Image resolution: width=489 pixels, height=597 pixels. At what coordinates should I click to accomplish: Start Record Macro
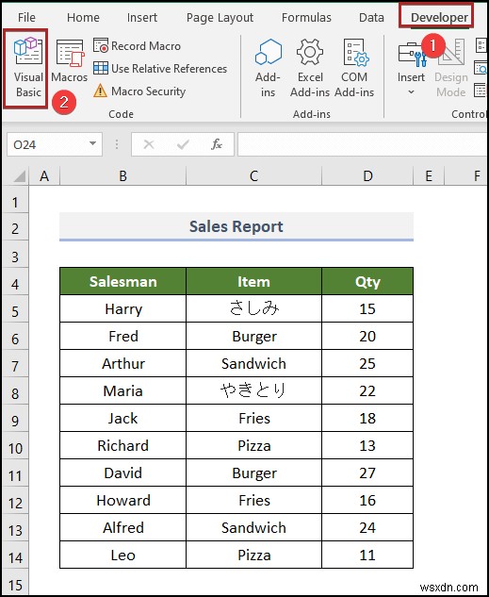(x=137, y=46)
